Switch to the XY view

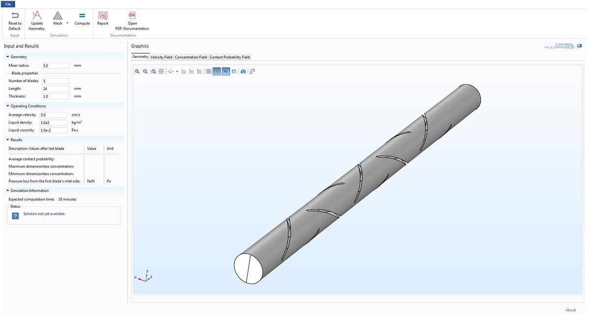point(184,72)
